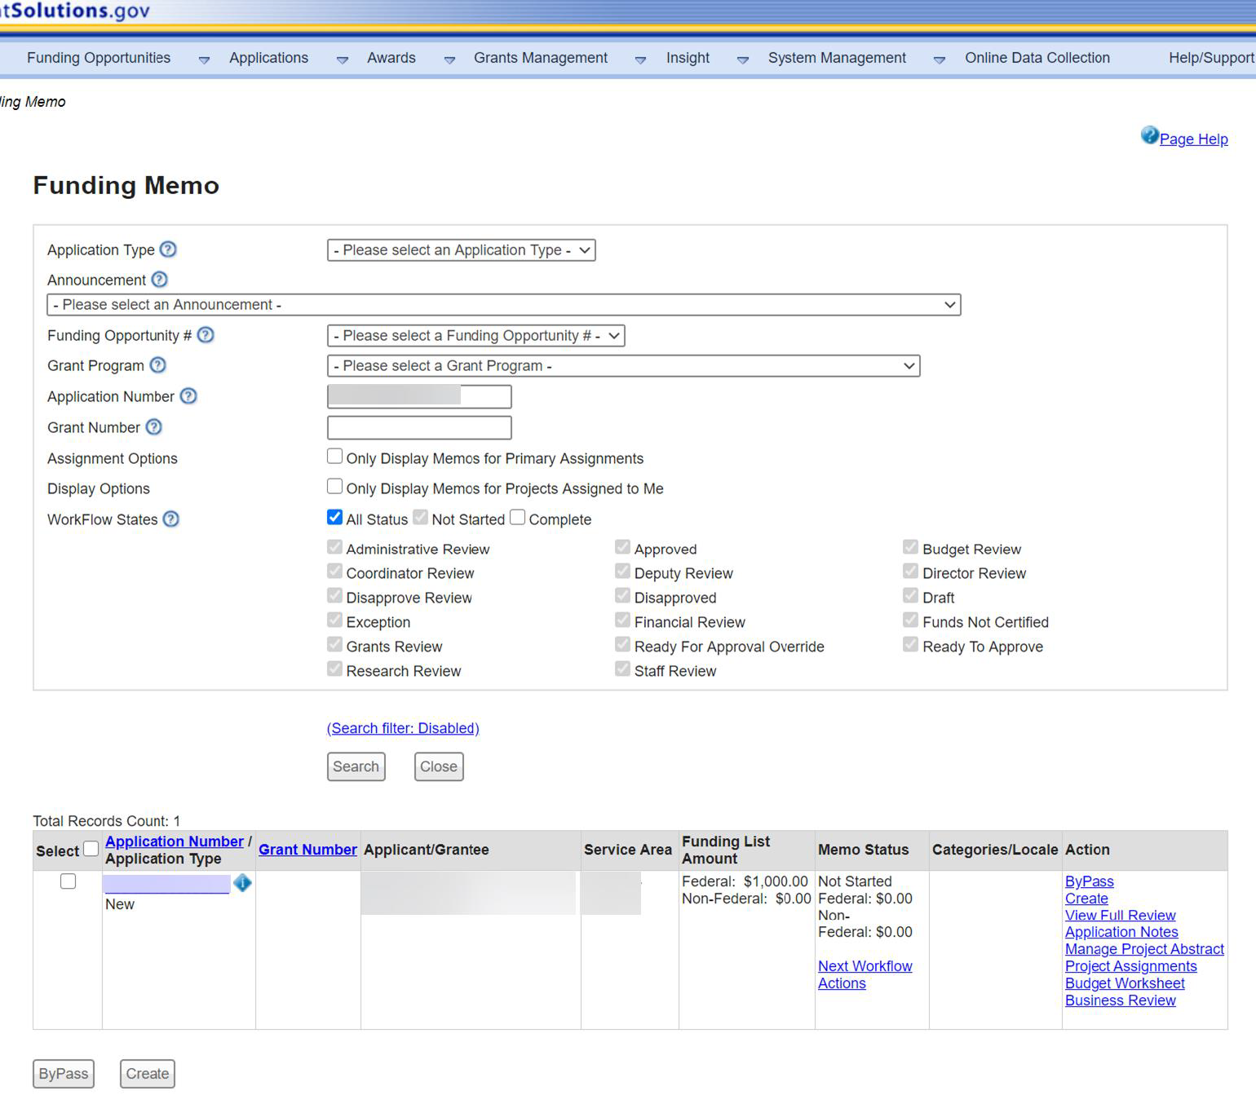The width and height of the screenshot is (1256, 1104).
Task: Tick the Complete workflow state checkbox
Action: tap(517, 518)
